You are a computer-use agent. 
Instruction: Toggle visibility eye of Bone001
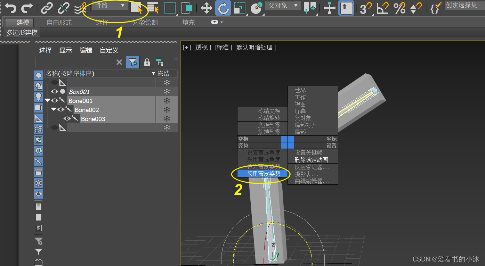point(55,101)
